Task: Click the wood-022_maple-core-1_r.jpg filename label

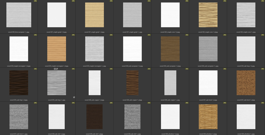Action: tap(246, 32)
